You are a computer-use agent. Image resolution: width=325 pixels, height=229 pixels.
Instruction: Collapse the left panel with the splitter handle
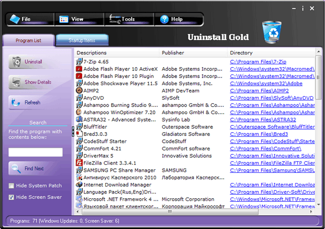[x=73, y=132]
